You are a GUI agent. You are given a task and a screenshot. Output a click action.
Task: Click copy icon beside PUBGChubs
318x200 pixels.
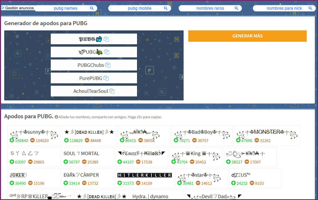coord(108,65)
